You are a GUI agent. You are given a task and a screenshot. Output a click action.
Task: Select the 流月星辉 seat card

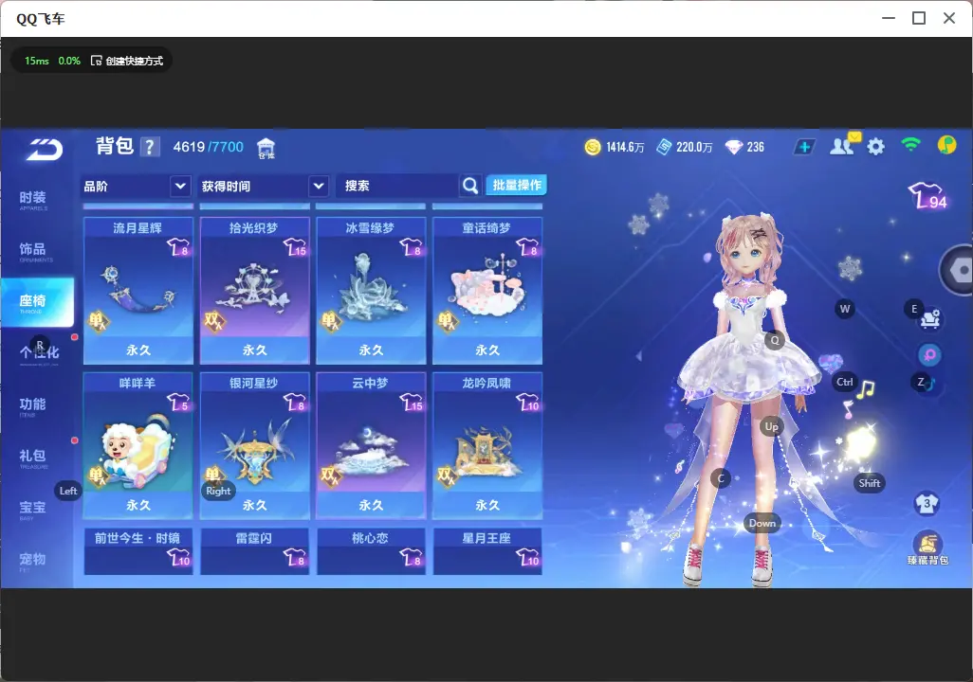coord(138,290)
